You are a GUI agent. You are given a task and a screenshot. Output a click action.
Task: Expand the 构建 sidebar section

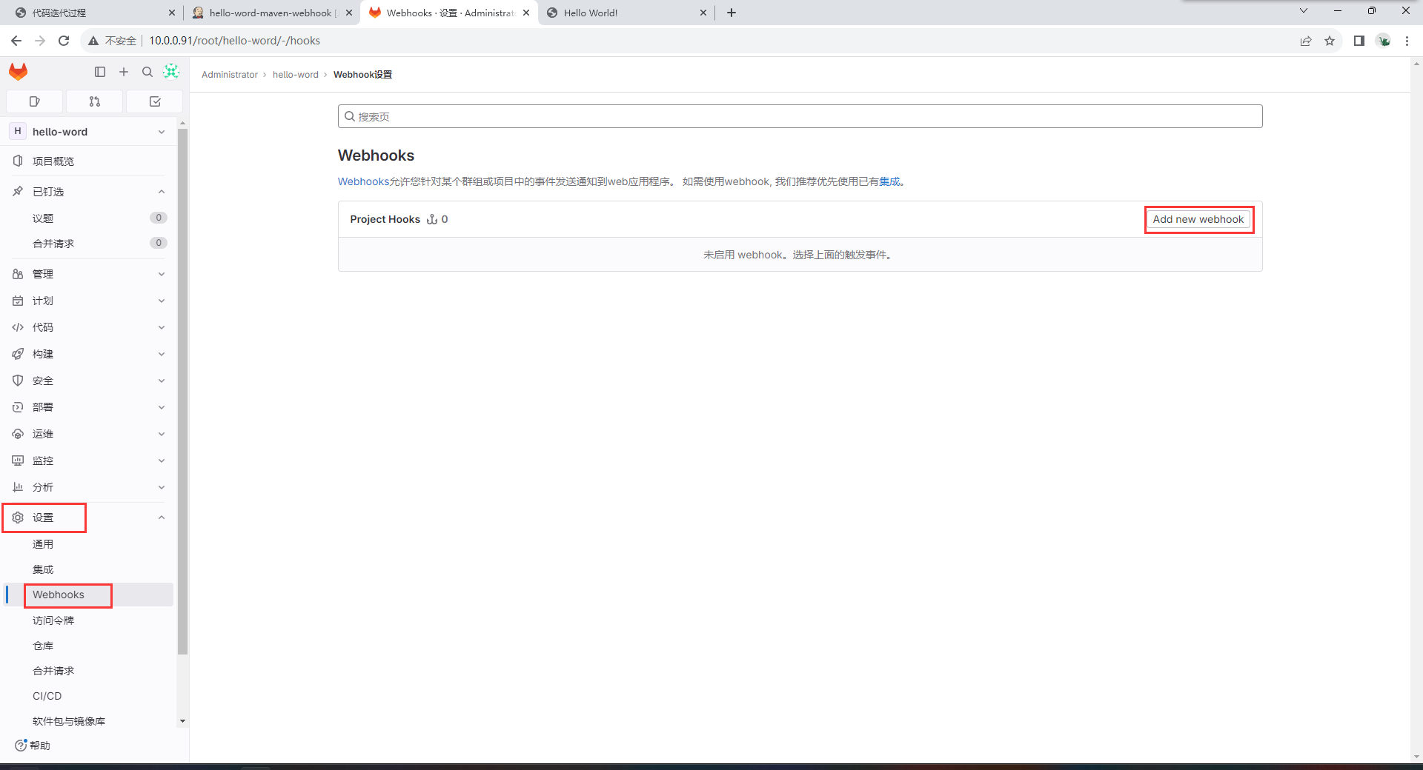[89, 354]
